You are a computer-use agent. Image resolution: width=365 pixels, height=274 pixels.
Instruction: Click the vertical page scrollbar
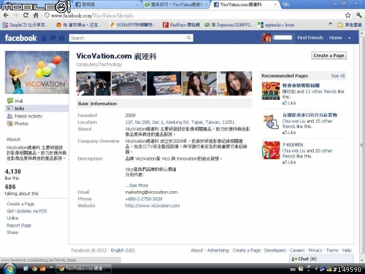pos(362,146)
